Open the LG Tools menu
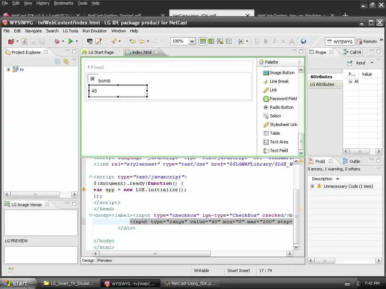Image resolution: width=386 pixels, height=289 pixels. (x=70, y=31)
